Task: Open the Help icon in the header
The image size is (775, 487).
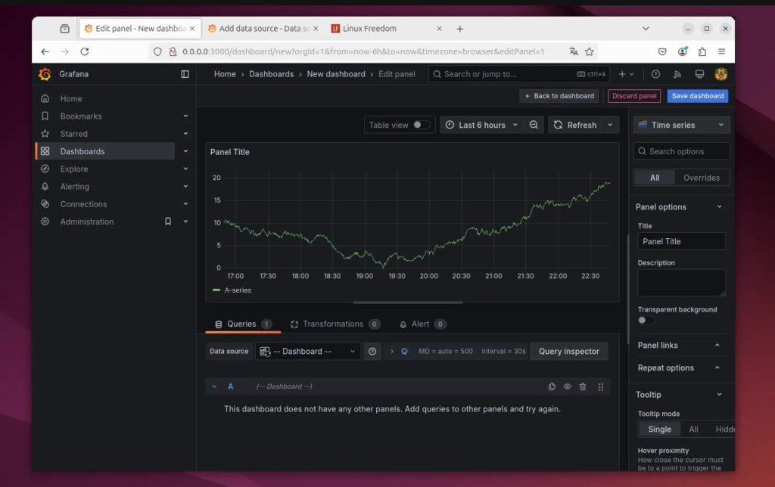Action: tap(655, 73)
